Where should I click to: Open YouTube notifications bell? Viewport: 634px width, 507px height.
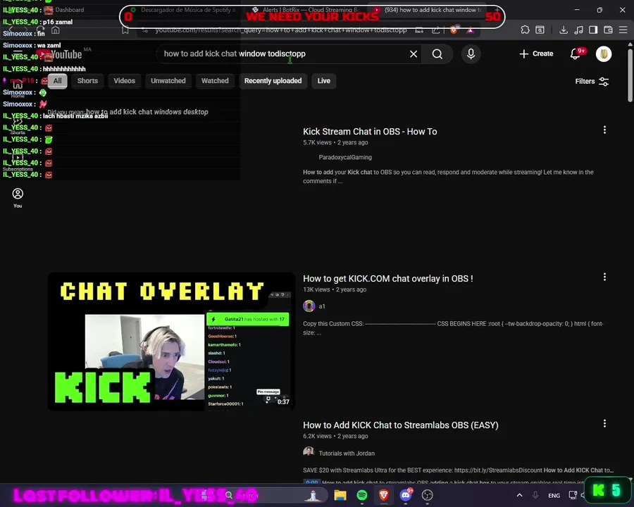coord(576,54)
